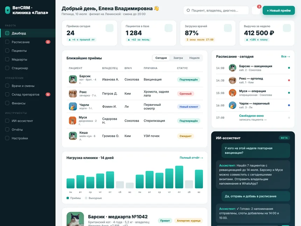The image size is (301, 226).
Task: Click the Медкарты sidebar icon
Action: click(x=7, y=59)
